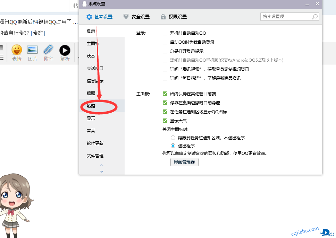336x238 pixels.
Task: Switch to 安全设置 tab
Action: (x=136, y=17)
